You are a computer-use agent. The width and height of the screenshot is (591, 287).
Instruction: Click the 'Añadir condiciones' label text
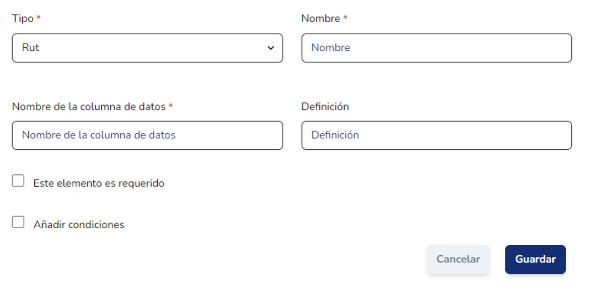pyautogui.click(x=79, y=225)
